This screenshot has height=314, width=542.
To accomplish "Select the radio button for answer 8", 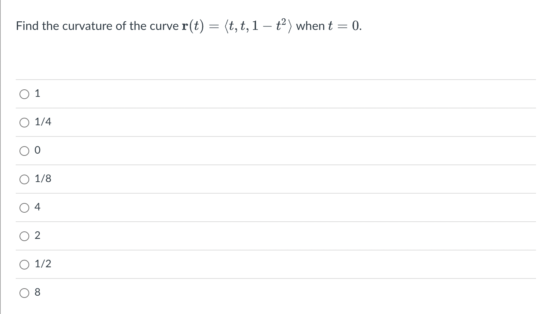I will click(x=24, y=293).
